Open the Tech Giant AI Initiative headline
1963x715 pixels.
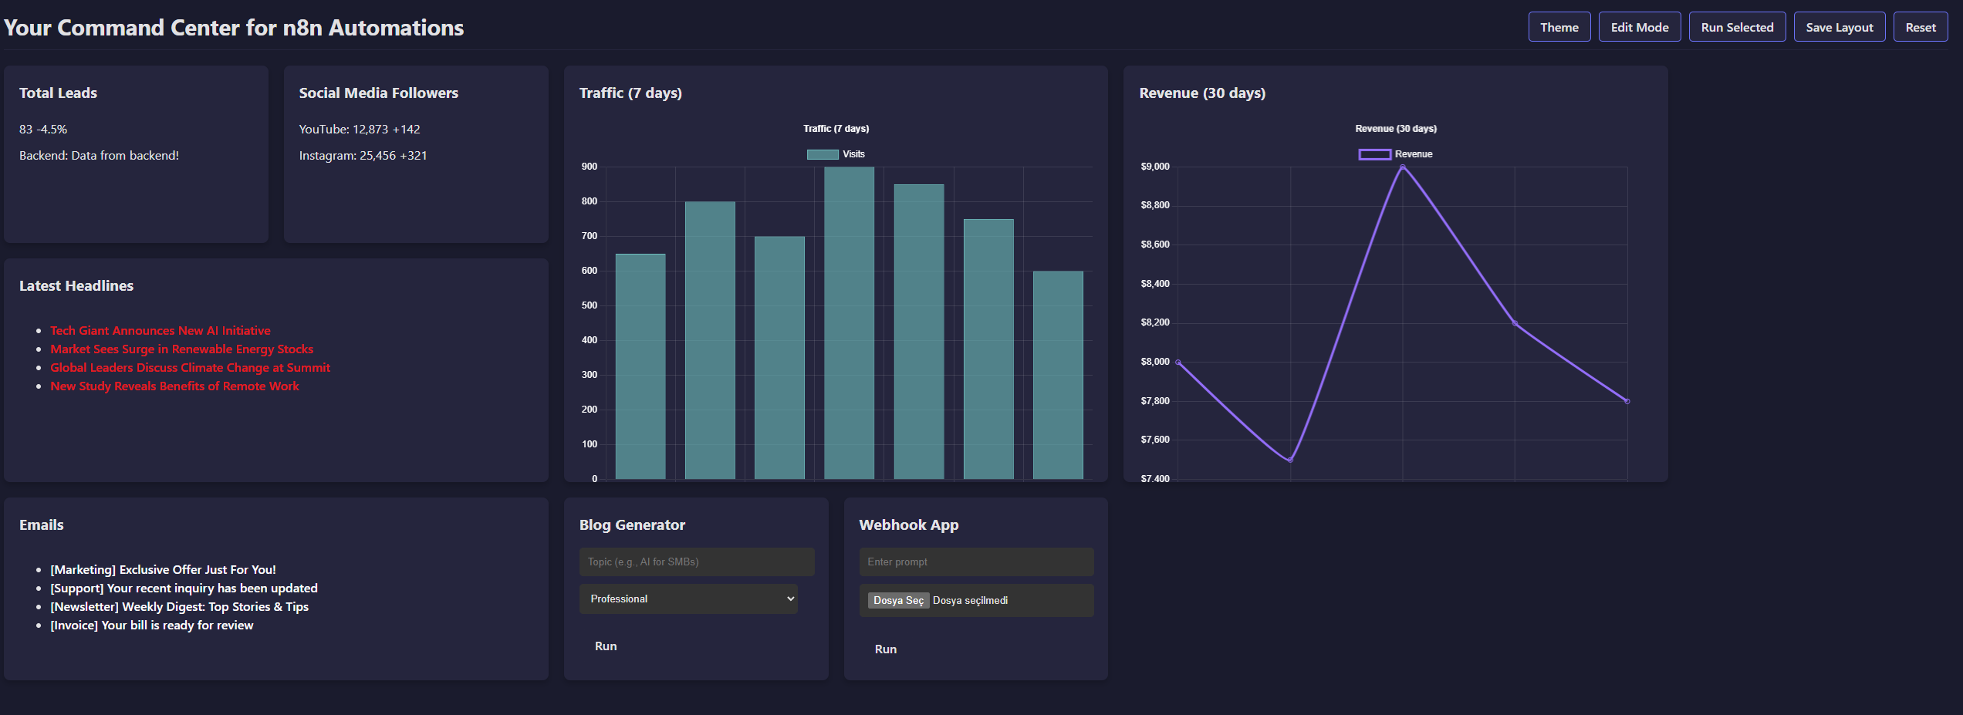[160, 330]
